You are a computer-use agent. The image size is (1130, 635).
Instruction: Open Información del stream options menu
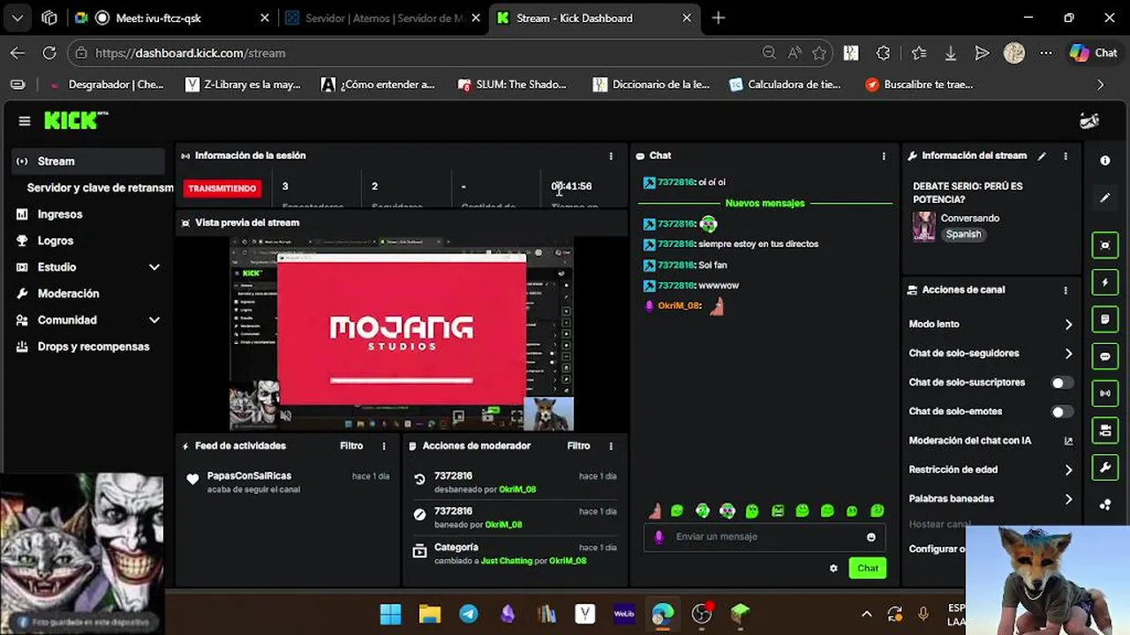click(x=1066, y=156)
